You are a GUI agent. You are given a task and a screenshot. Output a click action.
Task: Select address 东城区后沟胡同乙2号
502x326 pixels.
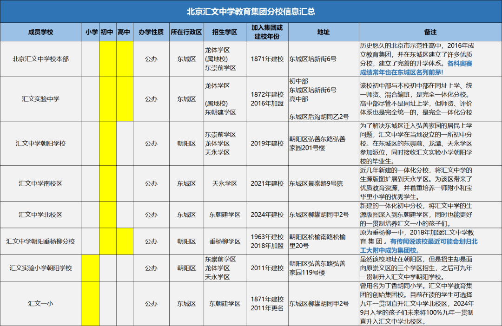[319, 117]
